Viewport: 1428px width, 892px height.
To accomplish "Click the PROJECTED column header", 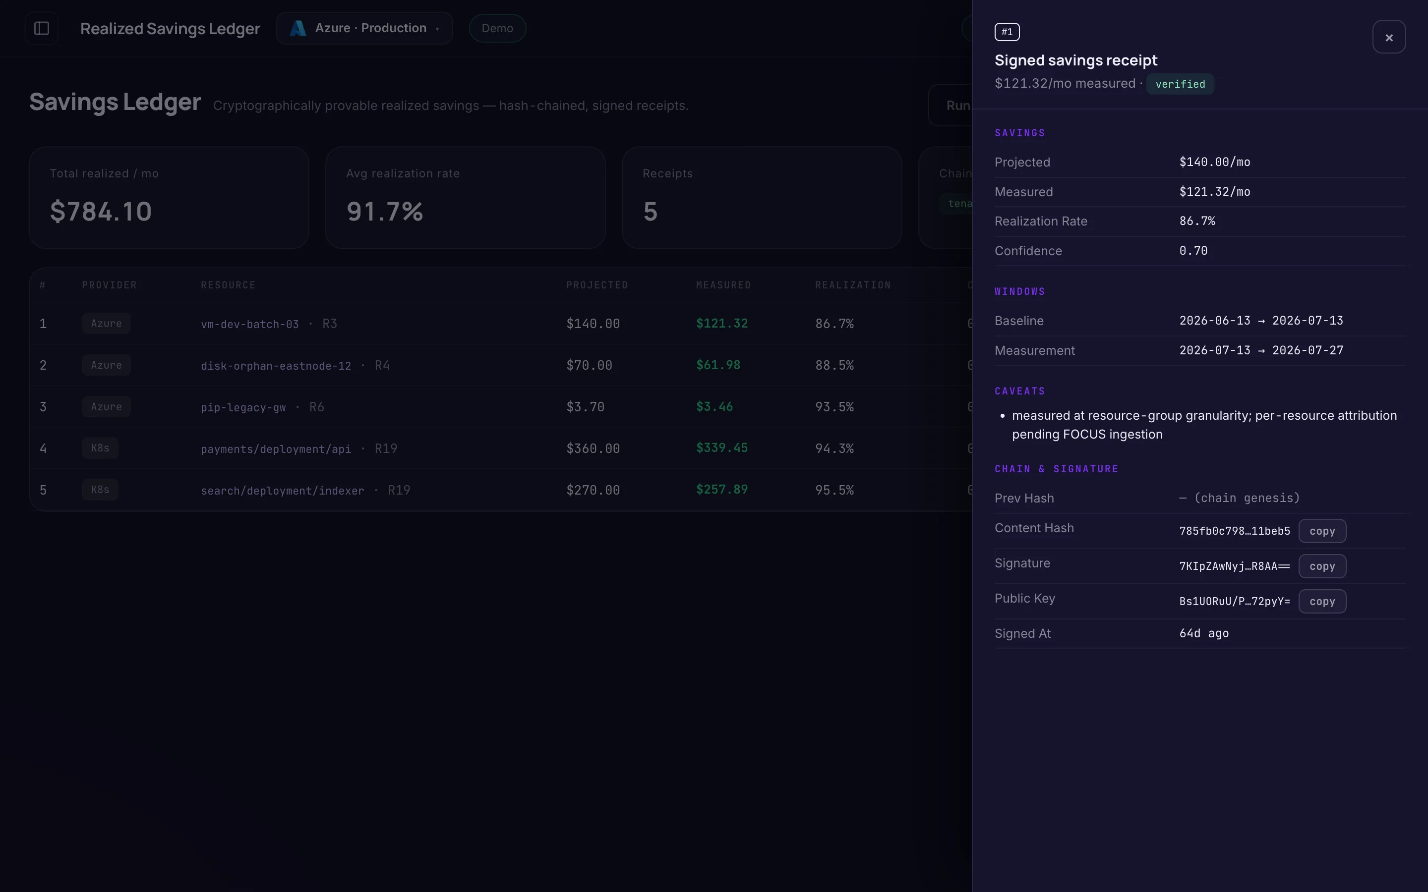I will [597, 285].
